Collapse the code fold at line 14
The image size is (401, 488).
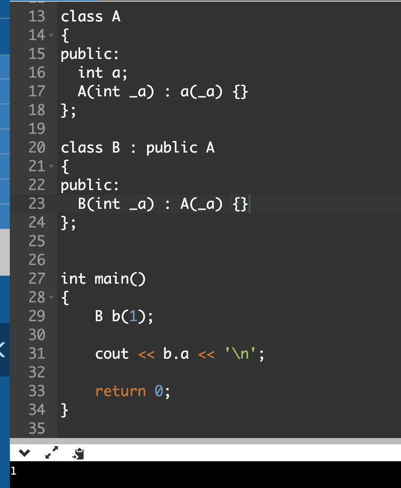pyautogui.click(x=51, y=35)
